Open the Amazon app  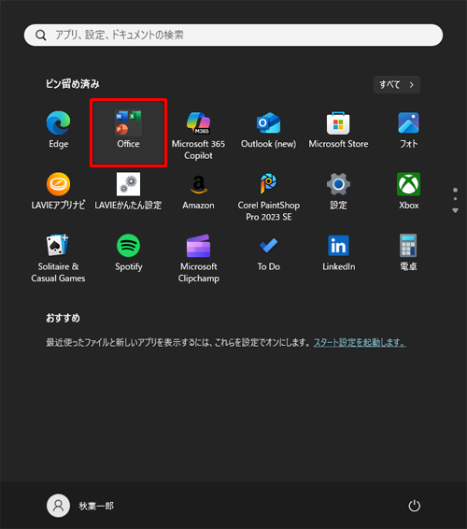pyautogui.click(x=198, y=192)
